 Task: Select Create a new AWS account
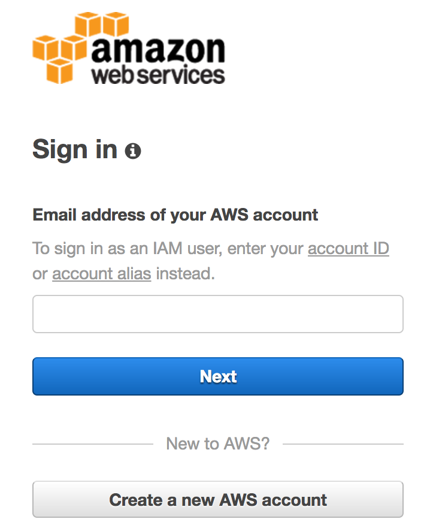tap(217, 499)
